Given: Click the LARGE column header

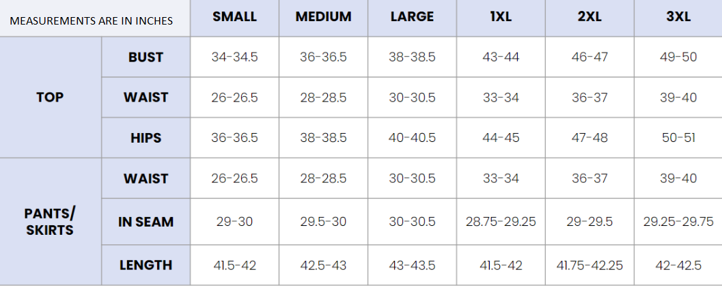Looking at the screenshot, I should coord(412,17).
